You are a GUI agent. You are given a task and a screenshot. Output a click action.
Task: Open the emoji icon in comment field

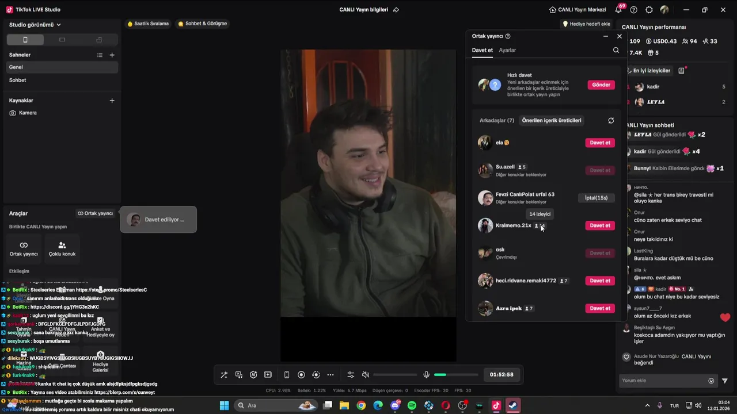pos(711,381)
